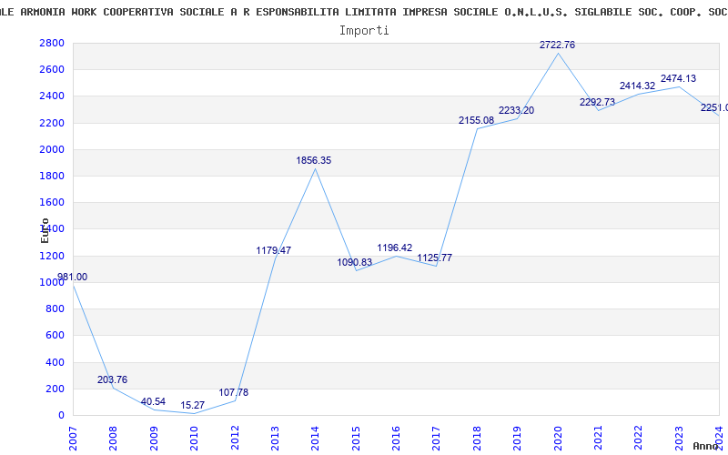Select the 1000 y-axis tick label
Image resolution: width=728 pixels, height=455 pixels.
point(52,282)
